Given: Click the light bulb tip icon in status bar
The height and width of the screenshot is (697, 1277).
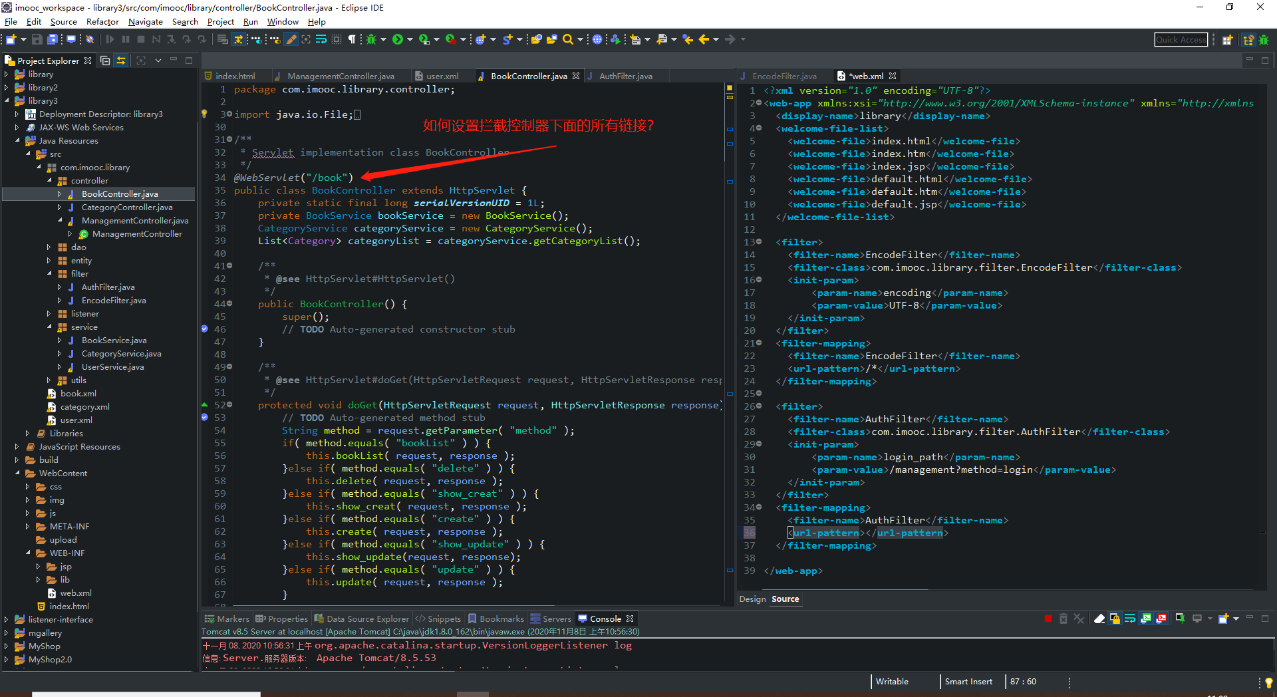Looking at the screenshot, I should (x=1268, y=682).
